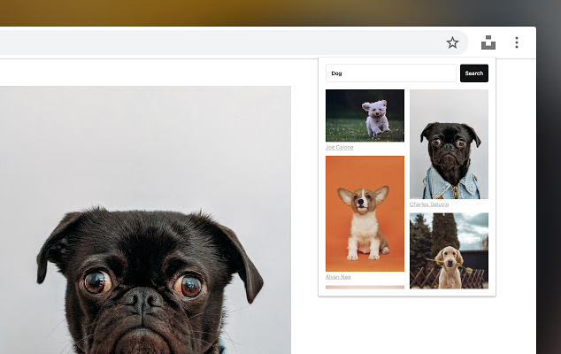
Task: Click the large pug photo on the page
Action: (x=145, y=219)
